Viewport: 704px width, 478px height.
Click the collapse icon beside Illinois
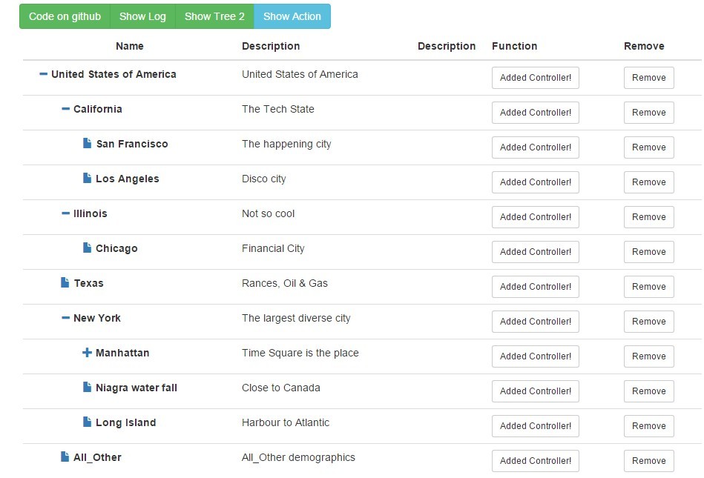click(65, 213)
